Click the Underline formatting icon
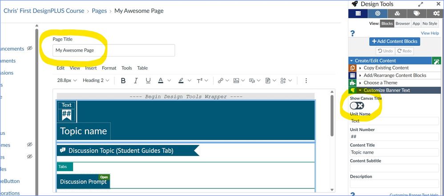 [148, 80]
